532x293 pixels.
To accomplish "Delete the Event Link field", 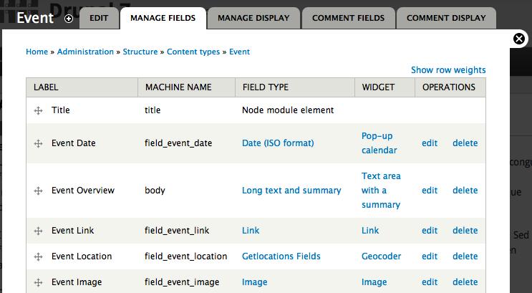I will 465,231.
